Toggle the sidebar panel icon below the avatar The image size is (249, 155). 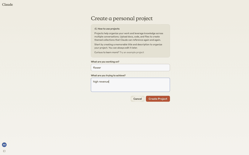4,151
